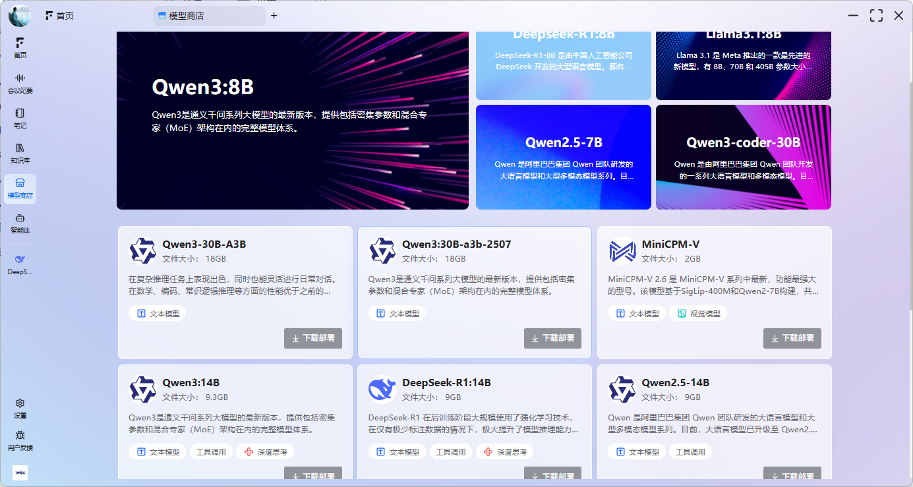913x487 pixels.
Task: Open 设置 settings gear in sidebar
Action: pos(20,408)
